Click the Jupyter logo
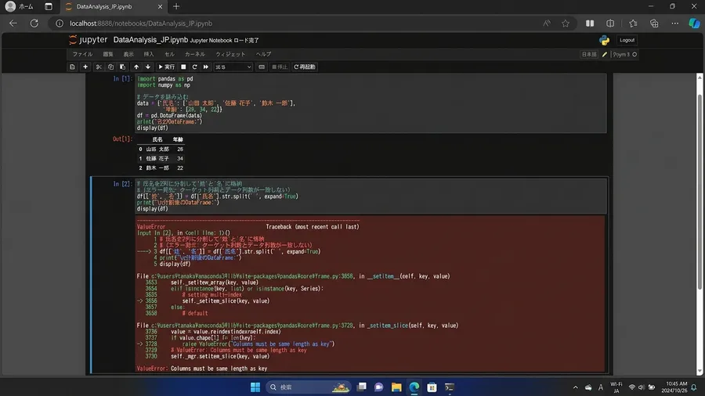This screenshot has width=705, height=396. (88, 39)
